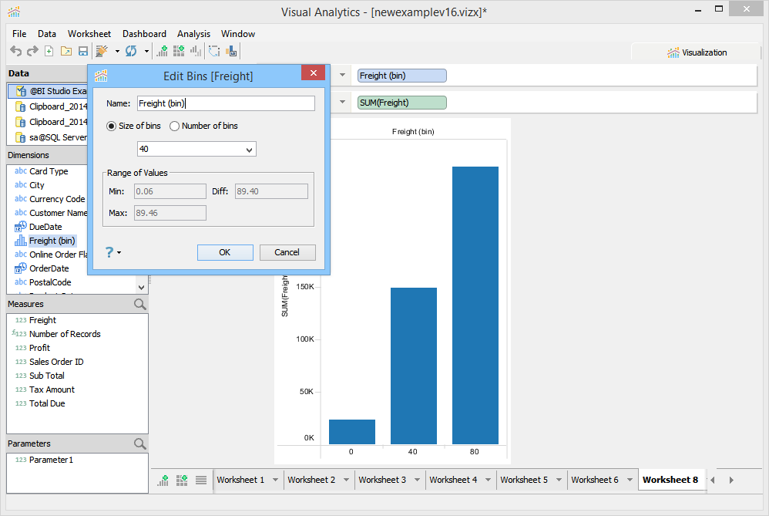Viewport: 769px width, 516px height.
Task: Switch to Worksheet 5 tab
Action: (524, 481)
